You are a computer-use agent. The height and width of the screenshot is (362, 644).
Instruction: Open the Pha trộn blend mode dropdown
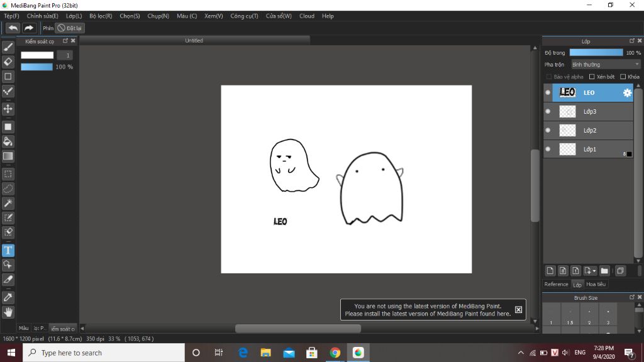606,65
